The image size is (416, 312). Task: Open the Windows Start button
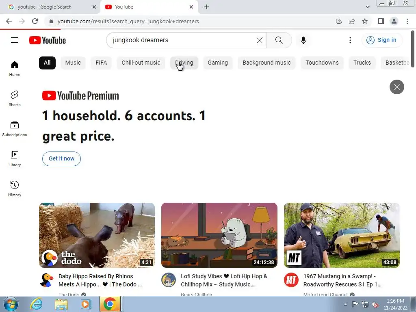pyautogui.click(x=11, y=304)
